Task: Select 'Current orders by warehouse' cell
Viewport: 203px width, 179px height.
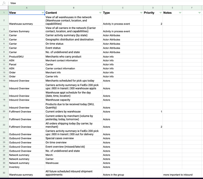Action: click(74, 111)
